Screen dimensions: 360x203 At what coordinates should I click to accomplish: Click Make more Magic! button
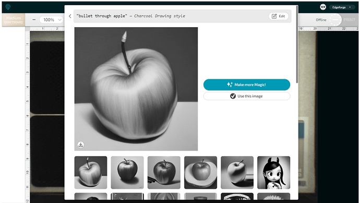[247, 85]
